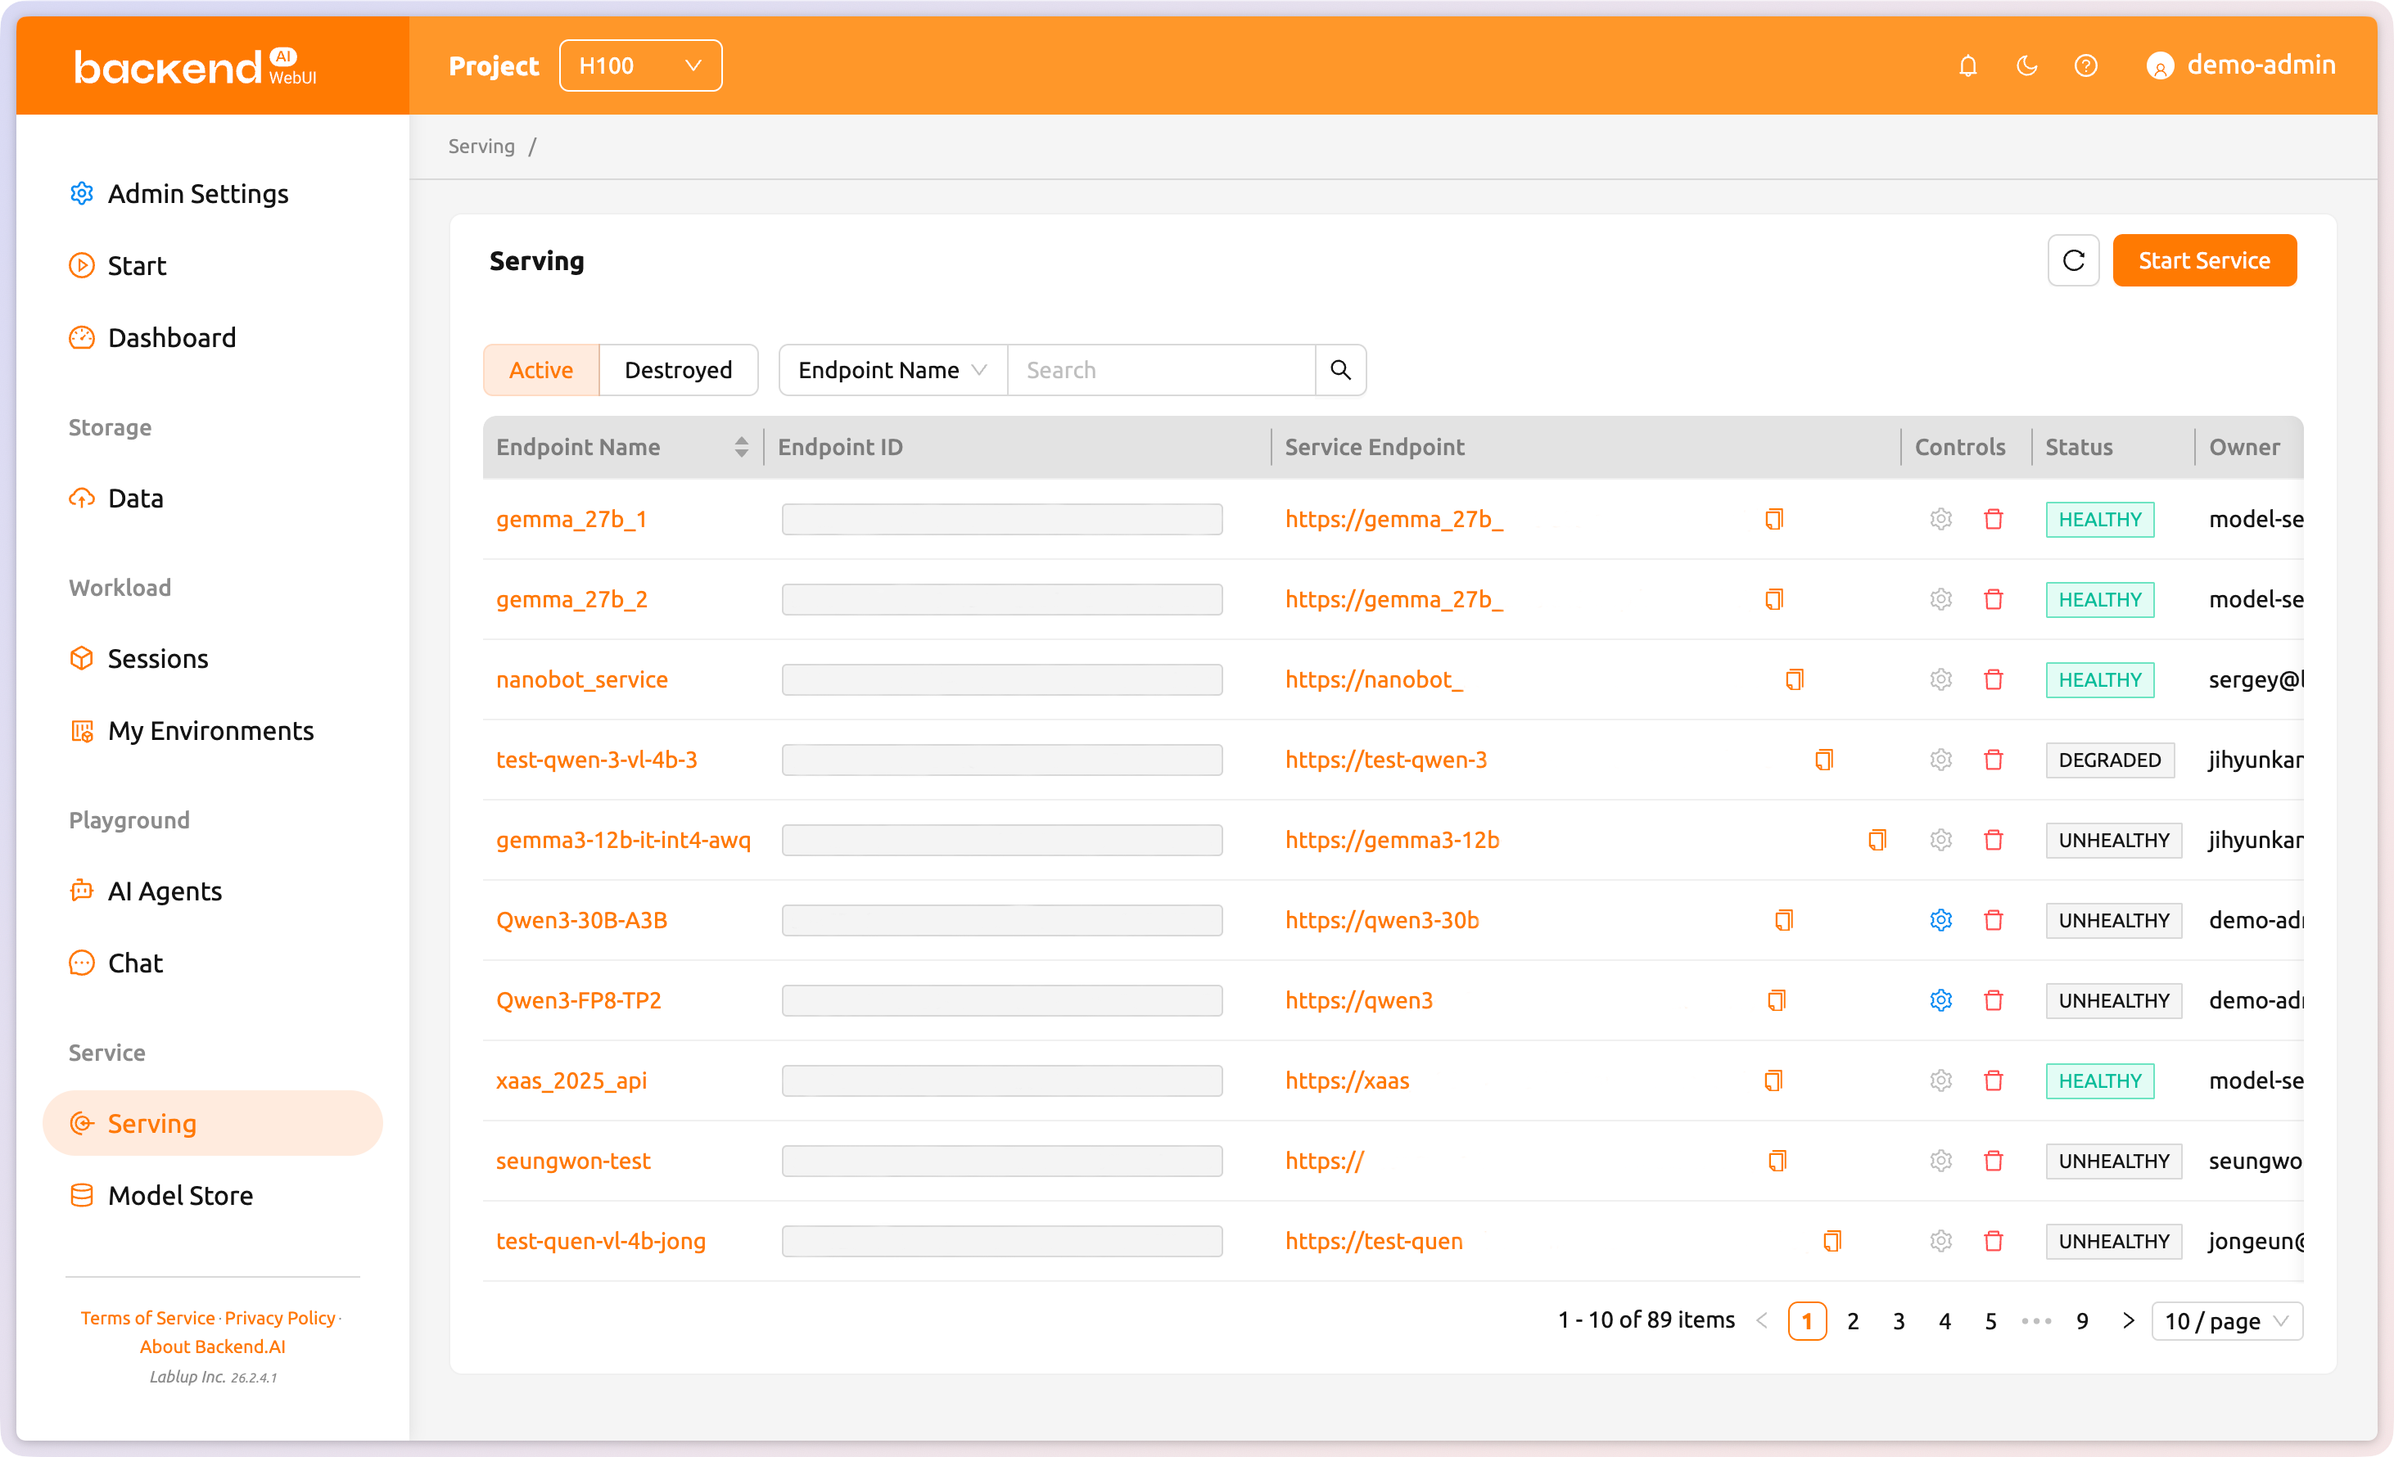Viewport: 2394px width, 1457px height.
Task: Toggle dark mode with the moon icon
Action: 2026,65
